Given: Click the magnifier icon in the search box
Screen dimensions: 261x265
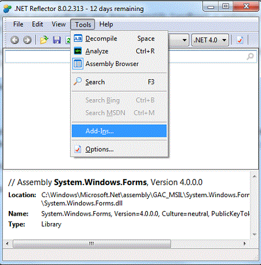Looking at the screenshot, I should click(x=251, y=56).
